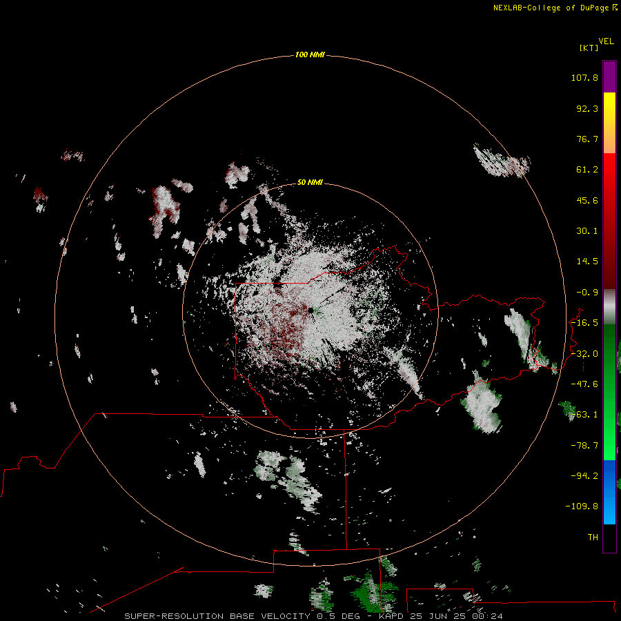621x621 pixels.
Task: Click the -0.9 value on velocity scale
Action: pyautogui.click(x=587, y=293)
